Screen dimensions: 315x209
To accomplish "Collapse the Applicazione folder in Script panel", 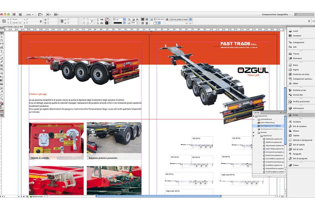I will tap(254, 116).
